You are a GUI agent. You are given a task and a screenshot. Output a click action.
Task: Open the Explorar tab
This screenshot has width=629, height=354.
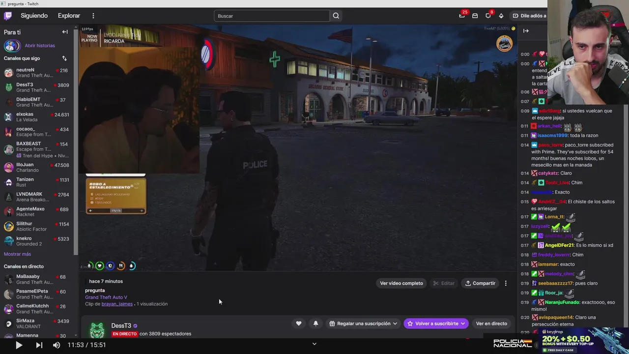tap(69, 16)
